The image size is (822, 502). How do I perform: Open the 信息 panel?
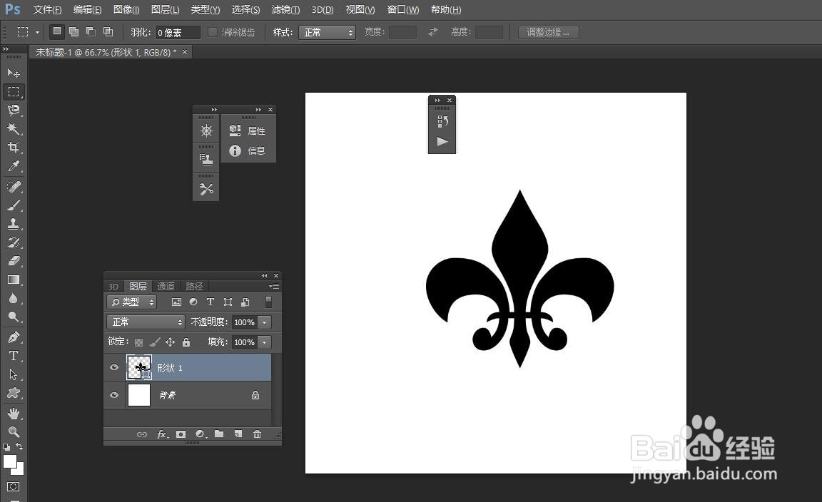(248, 151)
